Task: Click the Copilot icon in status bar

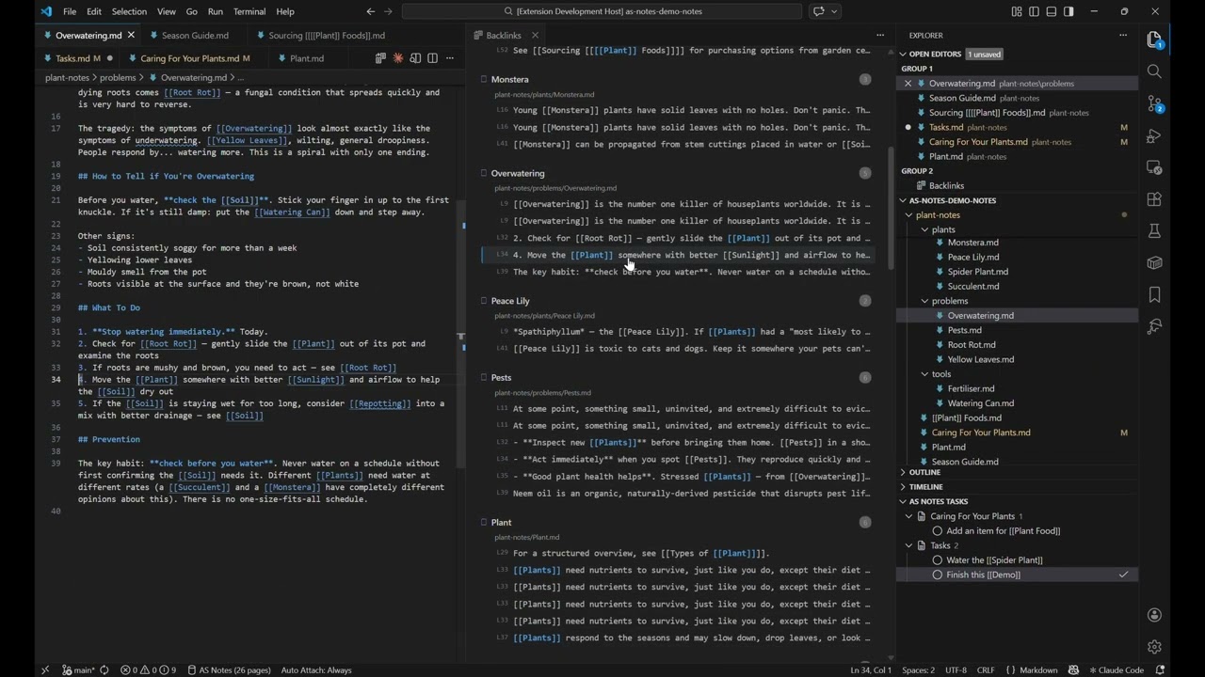Action: pos(1073,670)
